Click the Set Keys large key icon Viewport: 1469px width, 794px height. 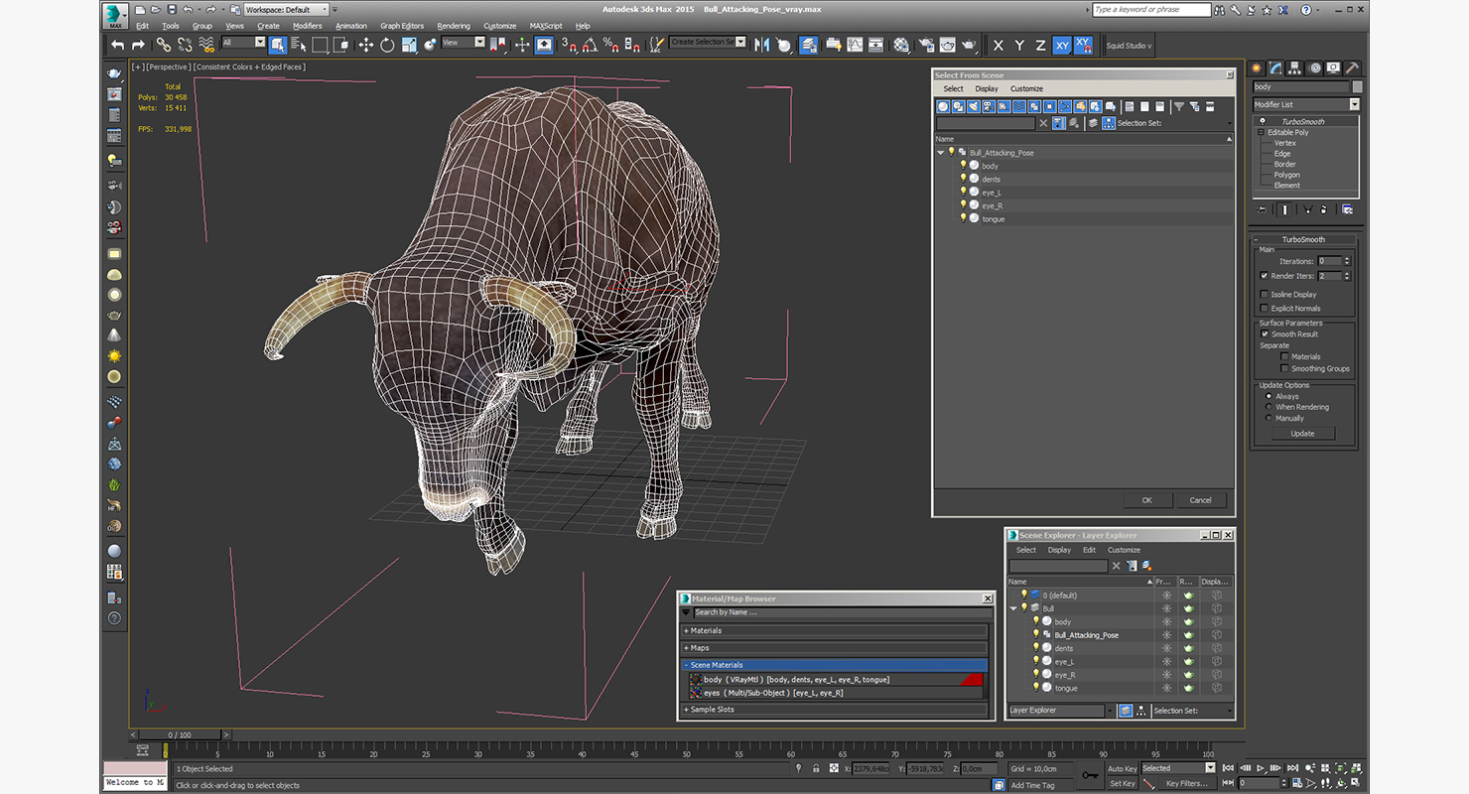click(1091, 775)
